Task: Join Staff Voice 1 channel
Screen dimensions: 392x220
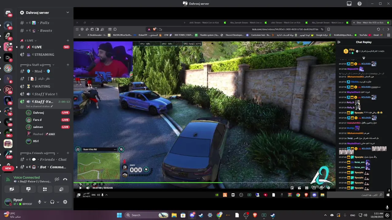Action: coord(45,94)
